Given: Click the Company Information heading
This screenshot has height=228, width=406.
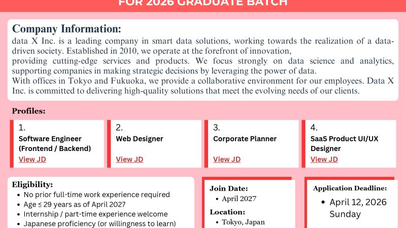Looking at the screenshot, I should [66, 28].
